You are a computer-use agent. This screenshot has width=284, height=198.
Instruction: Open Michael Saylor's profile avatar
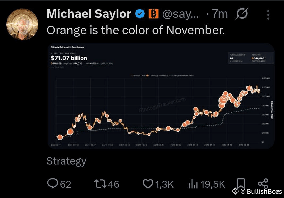(x=22, y=24)
